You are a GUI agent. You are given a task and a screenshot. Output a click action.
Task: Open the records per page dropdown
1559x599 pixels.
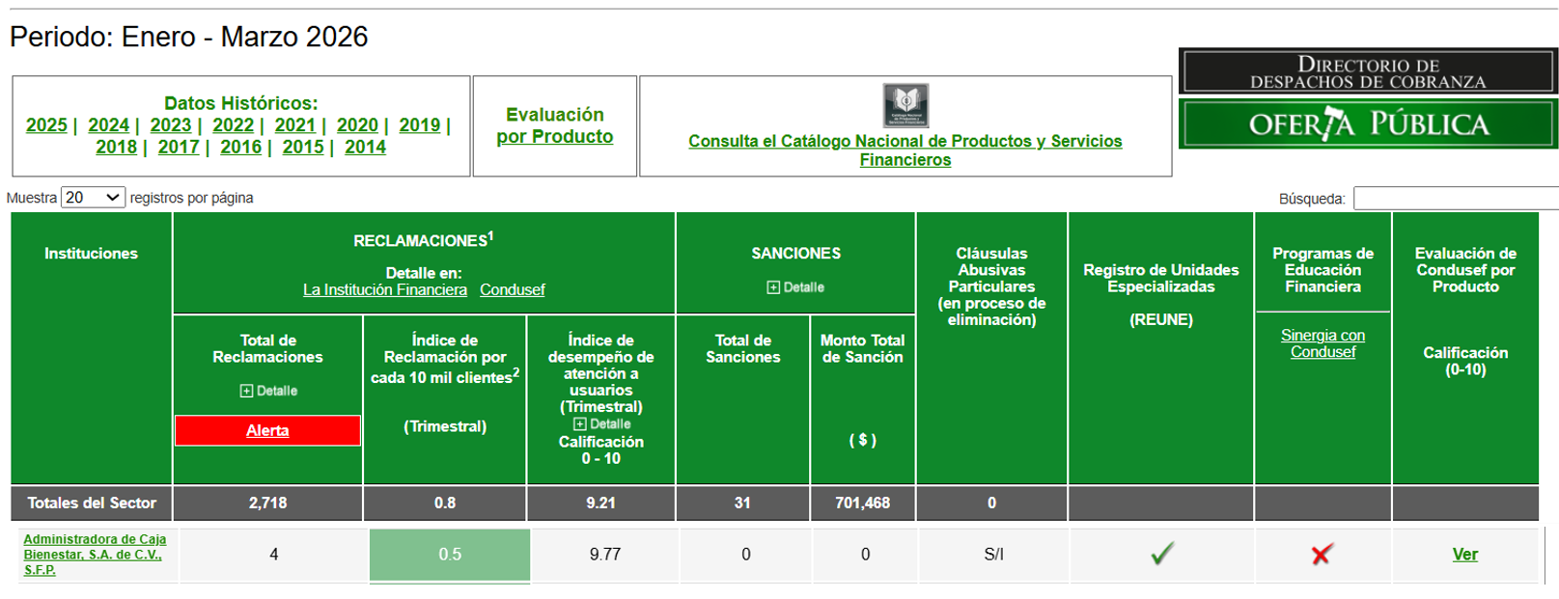coord(93,198)
